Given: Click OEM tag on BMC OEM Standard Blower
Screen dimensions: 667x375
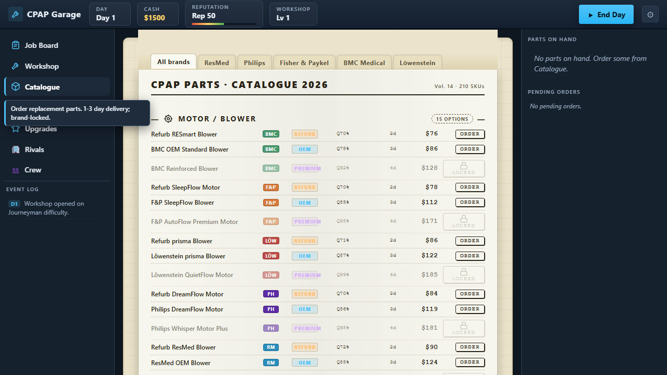Looking at the screenshot, I should click(305, 149).
